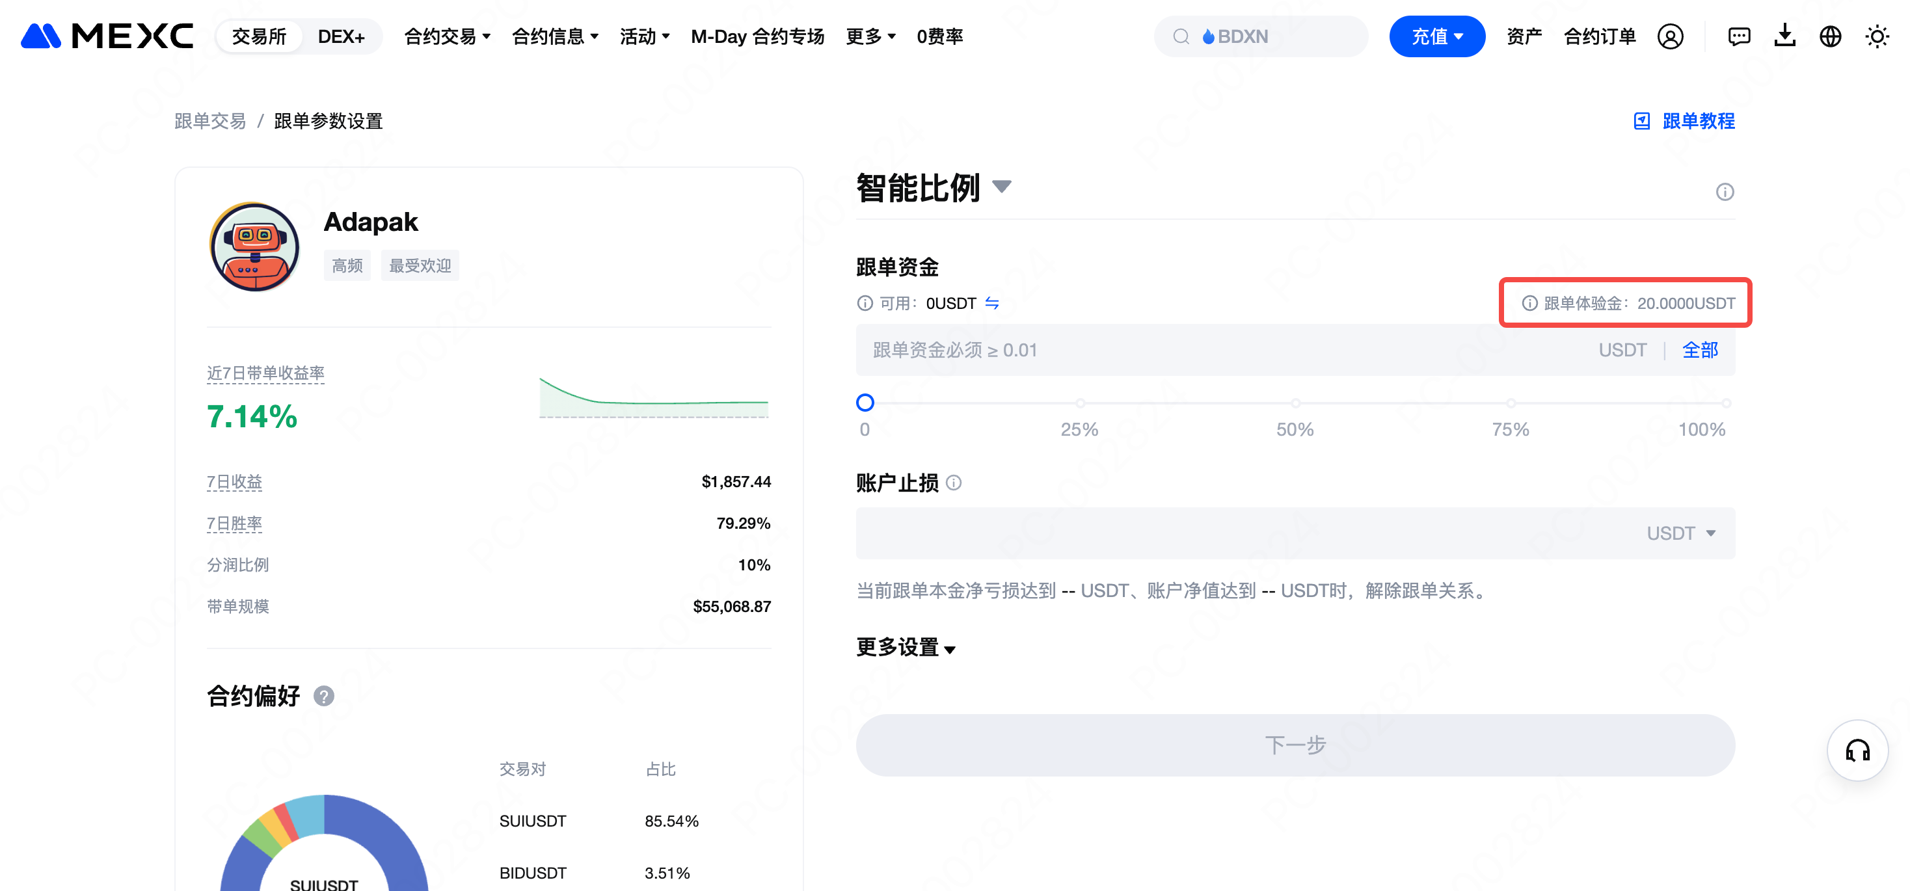Click the Adapak trader name
Viewport: 1910px width, 891px height.
coord(371,222)
